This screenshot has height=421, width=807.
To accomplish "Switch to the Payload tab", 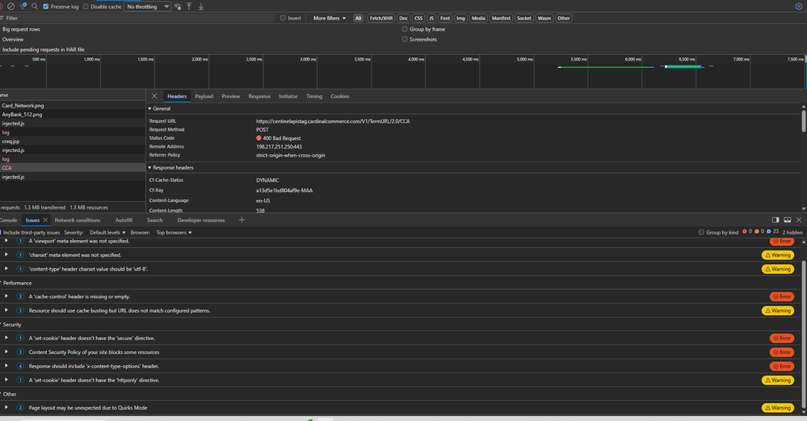I will [204, 96].
